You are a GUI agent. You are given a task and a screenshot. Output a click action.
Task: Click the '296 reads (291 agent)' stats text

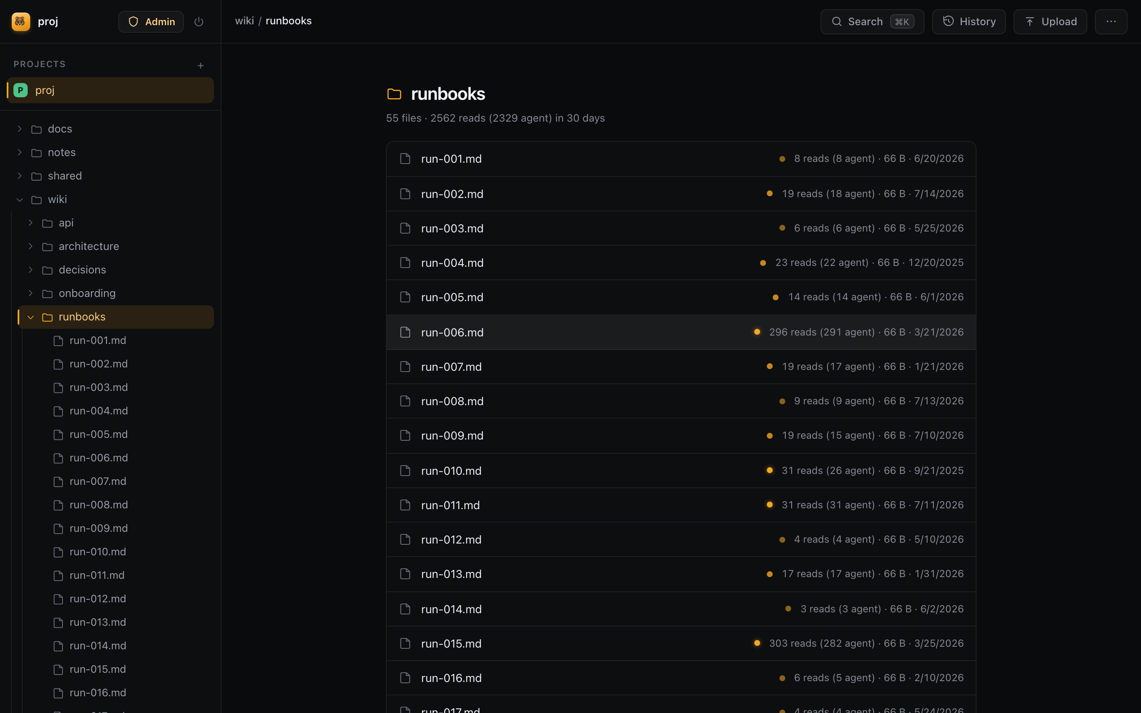822,332
